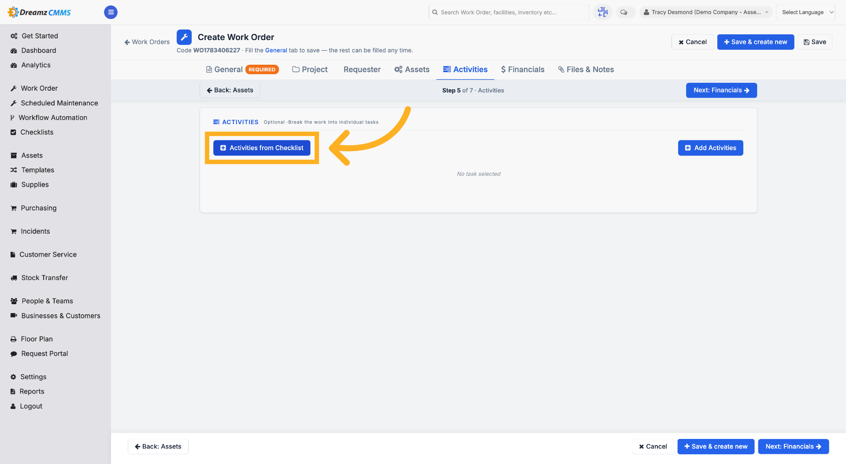Click the Logout user icon
This screenshot has height=464, width=846.
point(13,406)
